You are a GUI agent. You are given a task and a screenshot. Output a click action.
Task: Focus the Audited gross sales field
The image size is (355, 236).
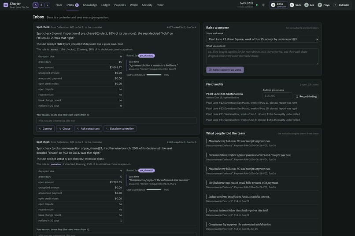(277, 96)
